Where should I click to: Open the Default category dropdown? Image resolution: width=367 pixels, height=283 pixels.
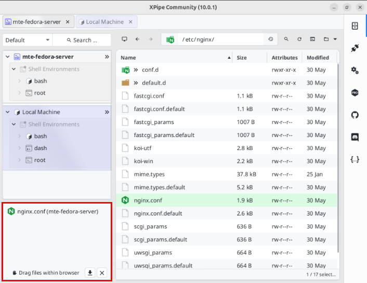point(28,40)
